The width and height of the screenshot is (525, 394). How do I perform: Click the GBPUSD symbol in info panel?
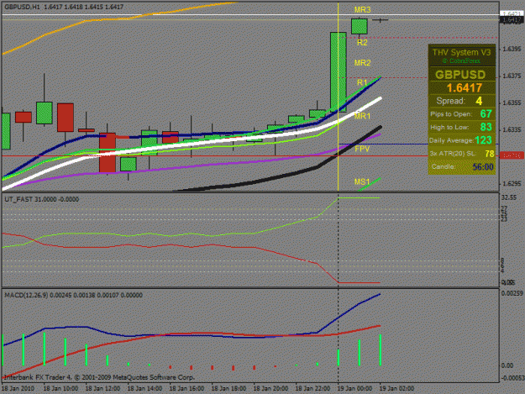pos(460,74)
